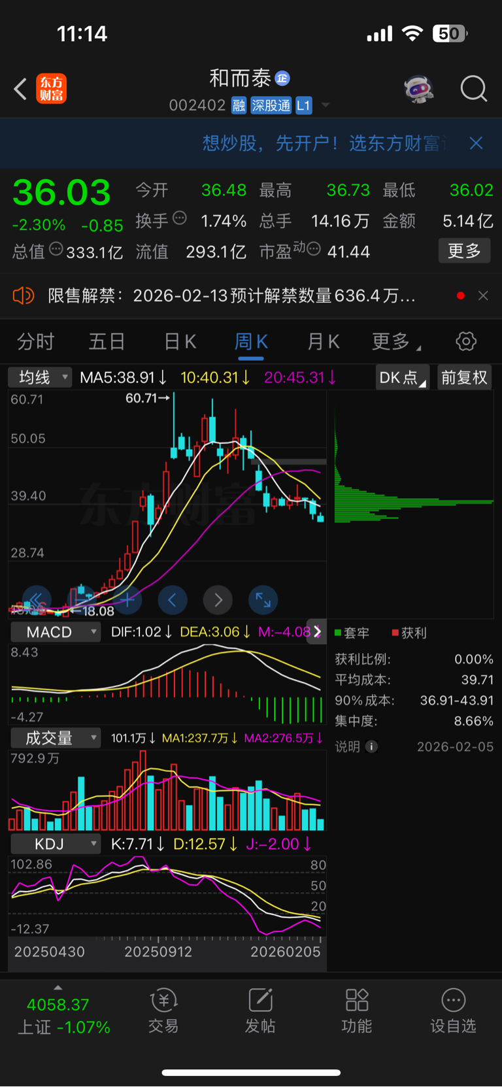
Task: Open the MACD indicator dropdown
Action: click(56, 632)
